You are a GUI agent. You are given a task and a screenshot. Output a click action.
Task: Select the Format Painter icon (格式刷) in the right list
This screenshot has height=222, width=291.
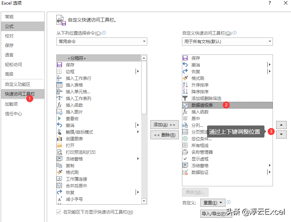[185, 78]
